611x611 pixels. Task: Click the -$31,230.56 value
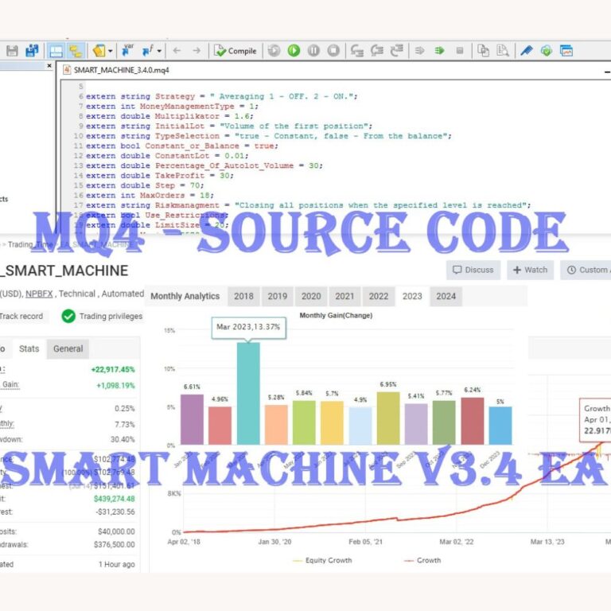coord(115,512)
